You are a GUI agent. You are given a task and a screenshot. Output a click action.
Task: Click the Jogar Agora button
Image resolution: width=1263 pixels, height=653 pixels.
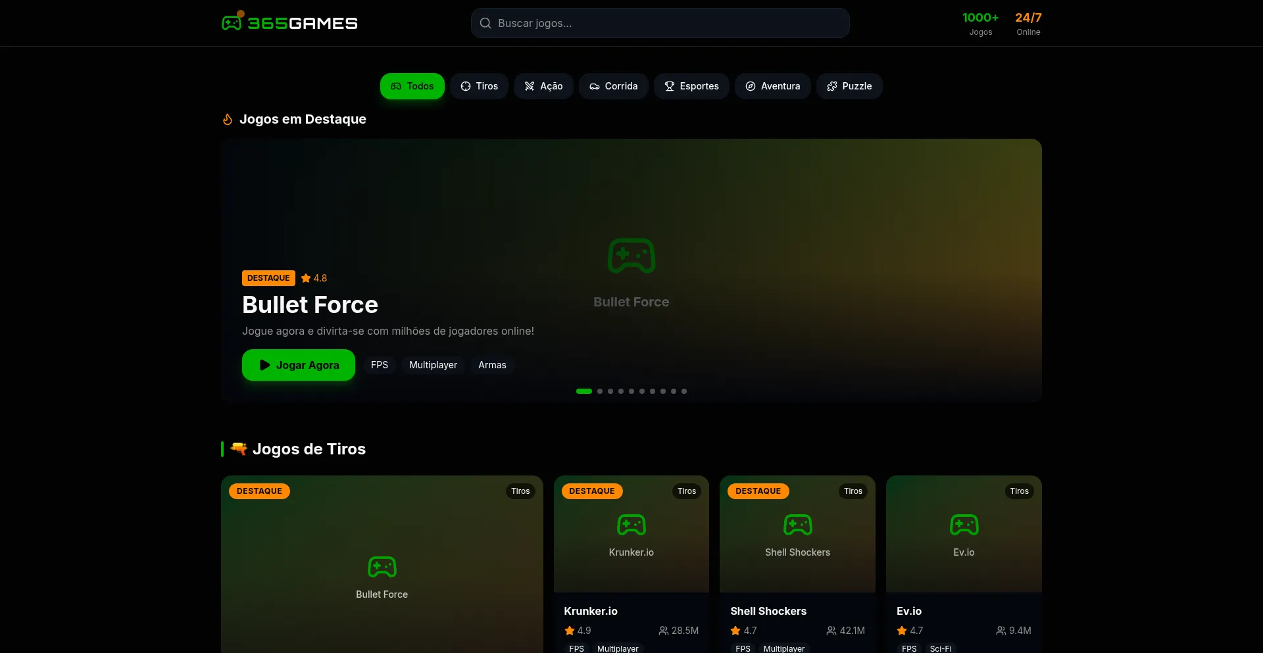click(x=299, y=365)
